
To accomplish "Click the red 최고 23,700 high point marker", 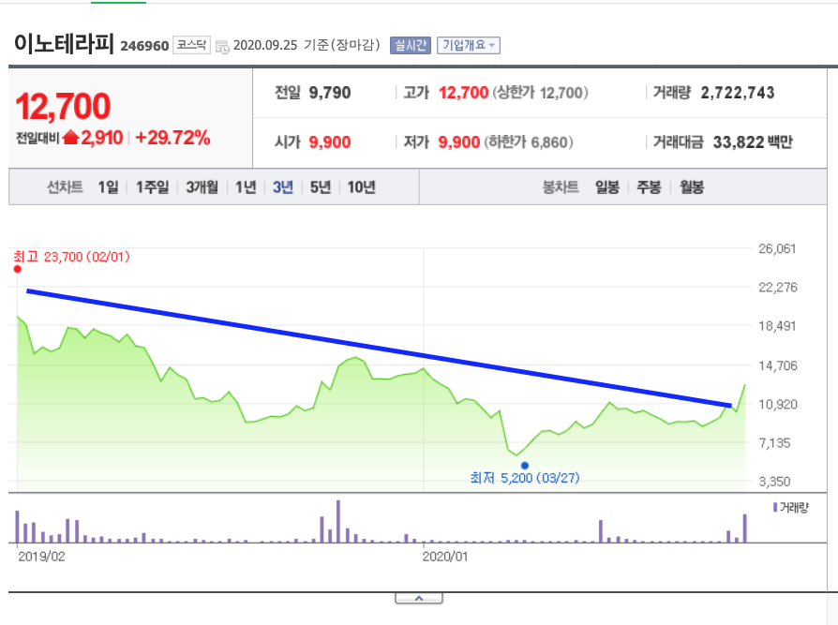I will coord(18,269).
